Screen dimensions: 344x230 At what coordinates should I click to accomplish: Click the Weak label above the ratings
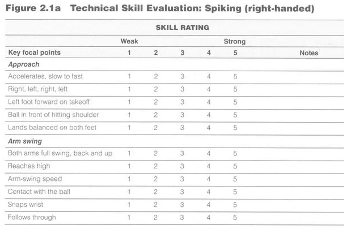click(x=129, y=41)
